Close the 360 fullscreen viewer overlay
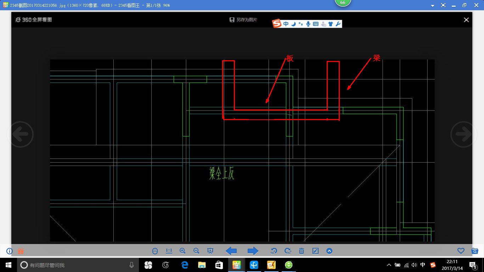 click(466, 20)
